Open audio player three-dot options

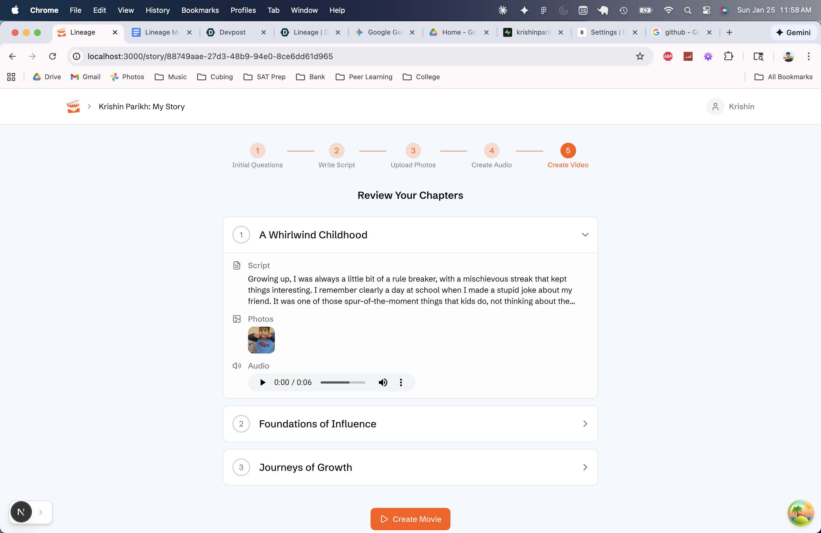[401, 382]
